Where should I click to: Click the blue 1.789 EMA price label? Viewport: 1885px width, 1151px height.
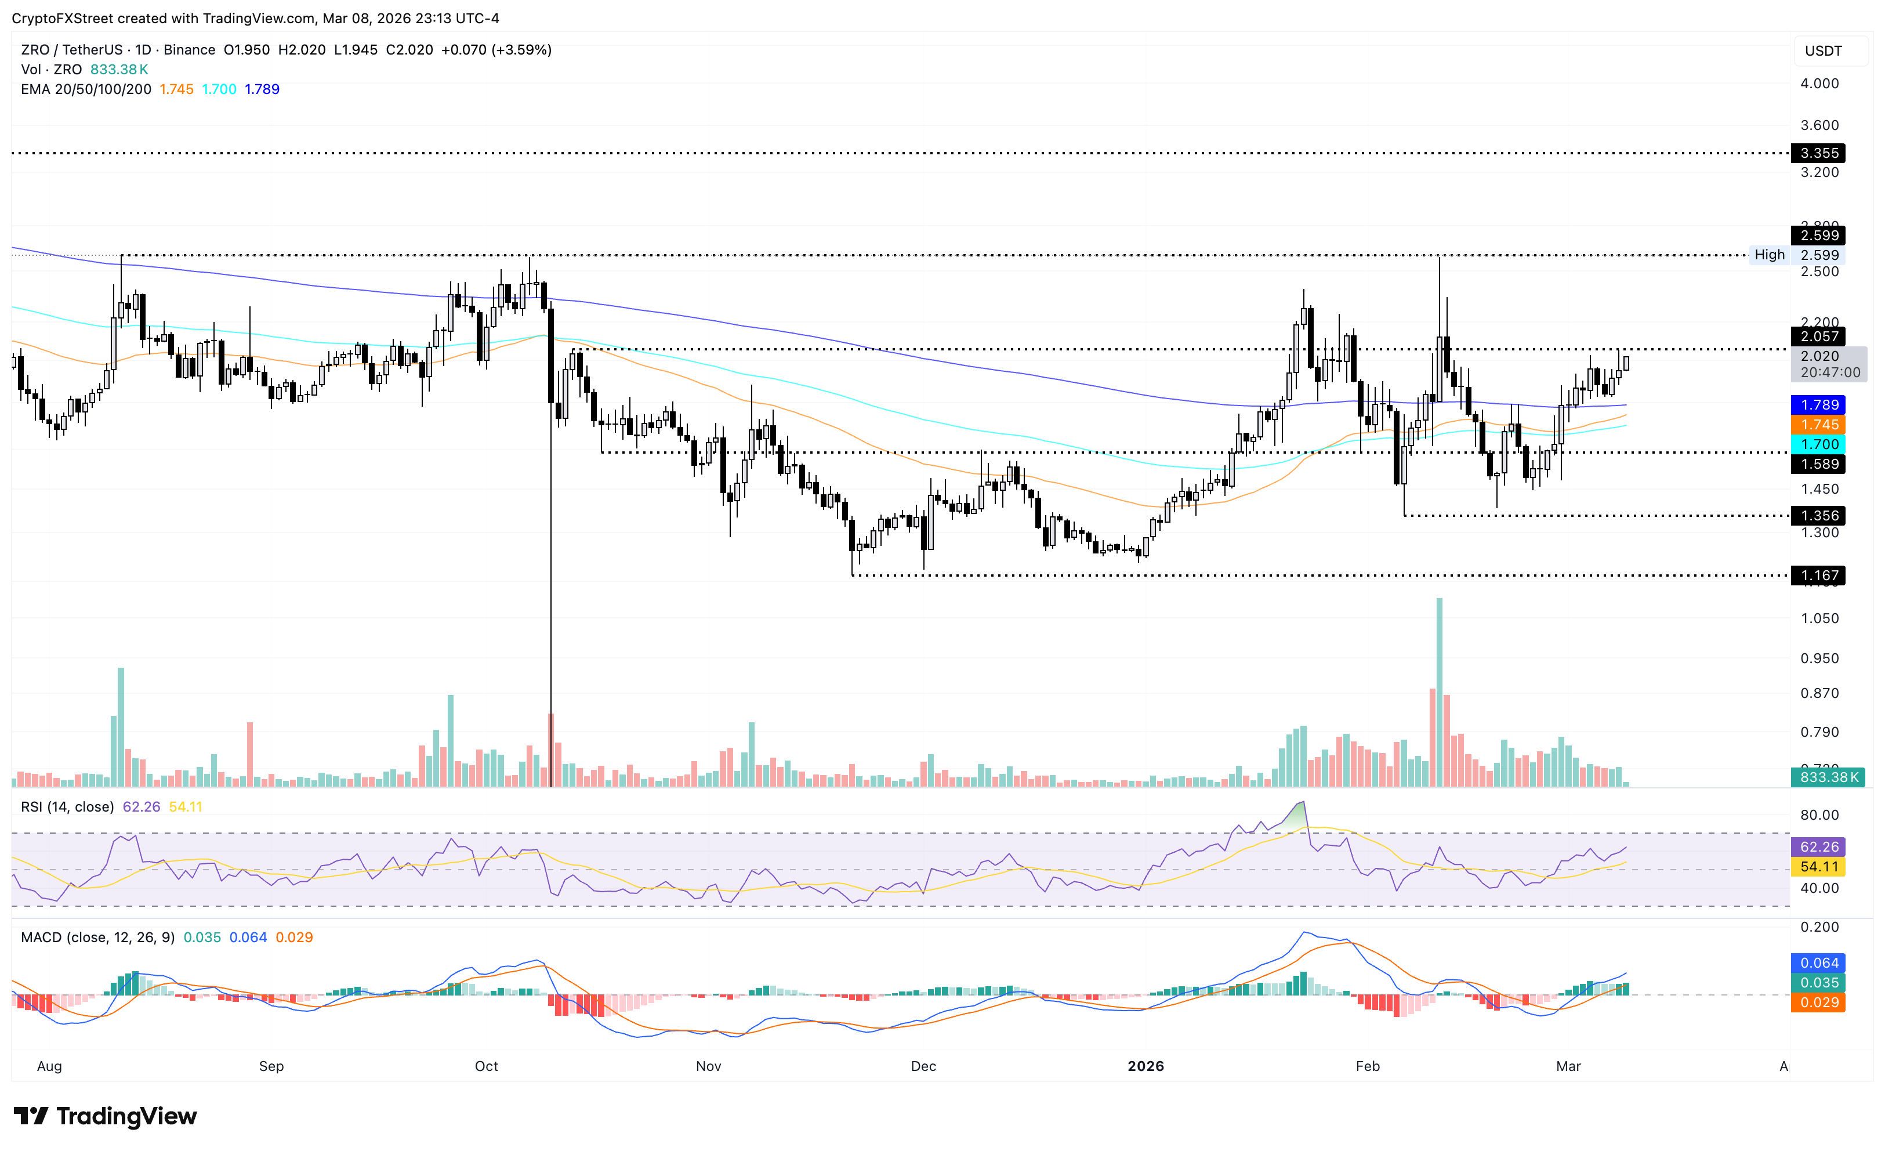coord(1818,405)
